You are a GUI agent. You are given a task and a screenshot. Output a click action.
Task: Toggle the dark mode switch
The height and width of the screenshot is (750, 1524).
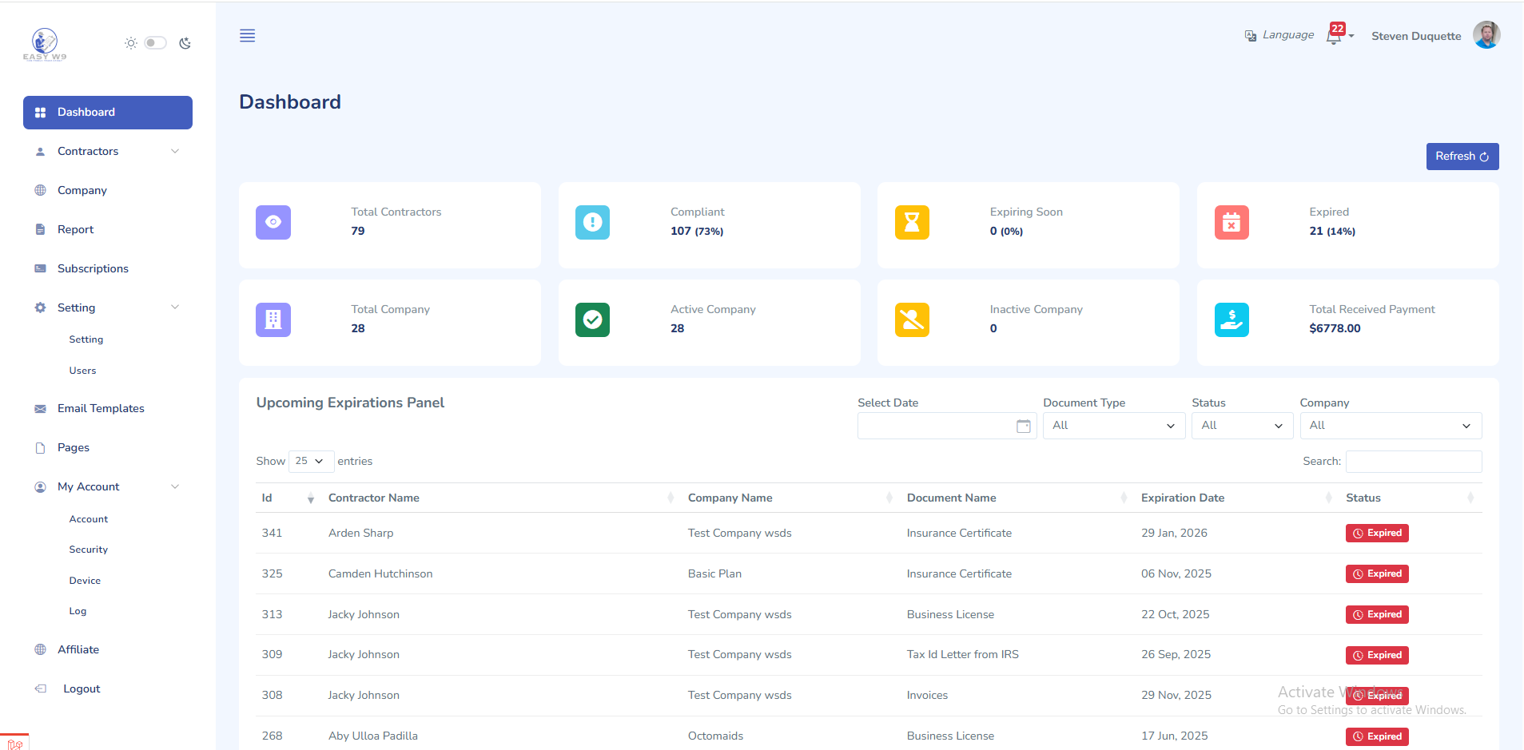click(x=155, y=43)
